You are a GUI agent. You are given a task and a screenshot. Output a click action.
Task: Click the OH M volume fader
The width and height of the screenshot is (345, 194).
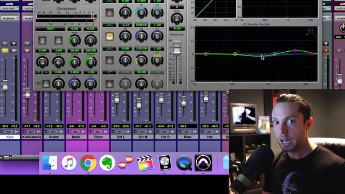[139, 103]
